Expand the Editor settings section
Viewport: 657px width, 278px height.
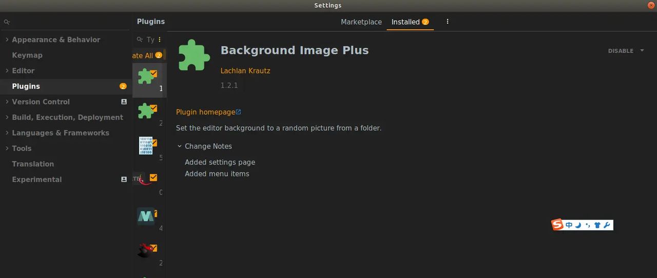(7, 71)
